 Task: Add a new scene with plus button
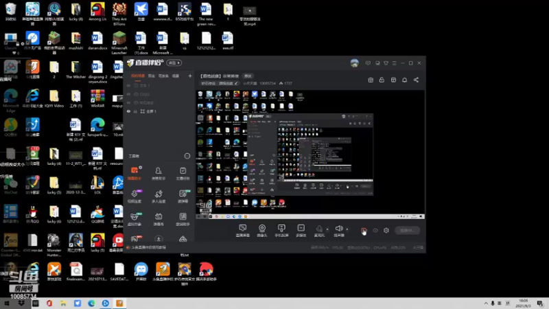point(190,76)
